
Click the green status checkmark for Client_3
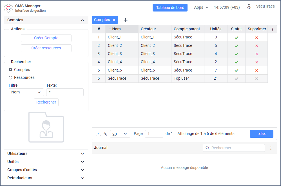237,54
